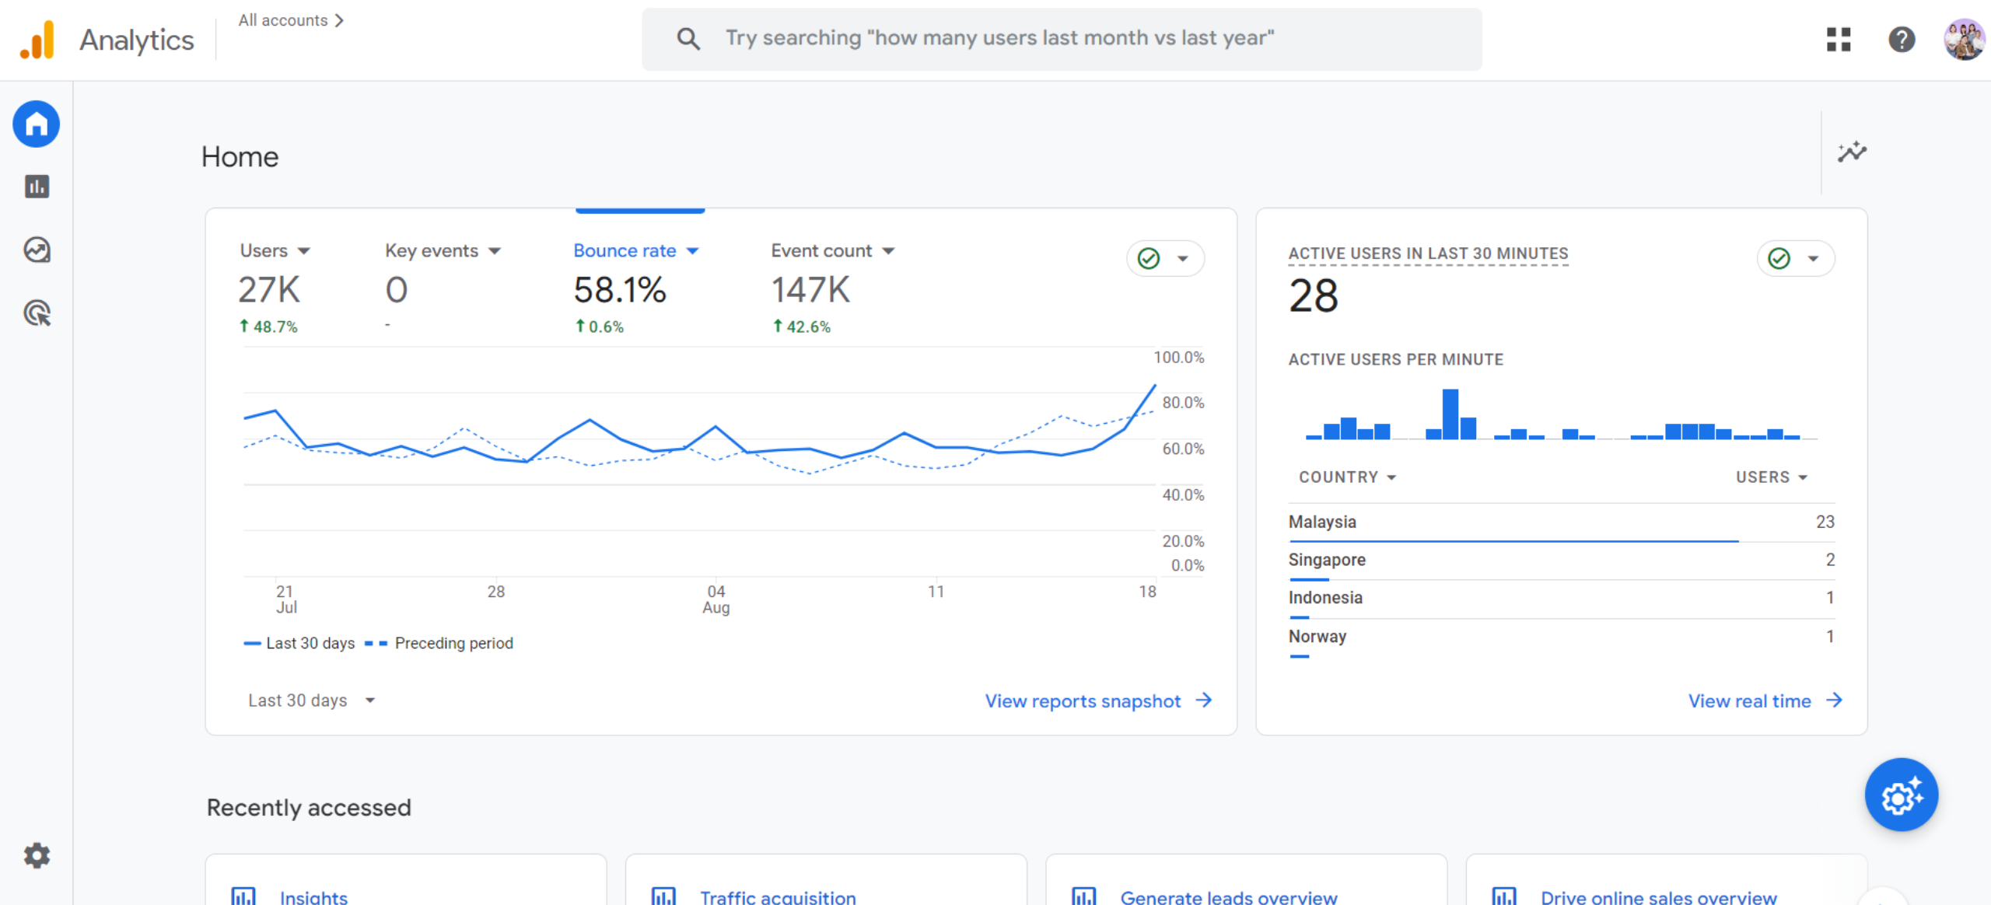Expand the Key events metric dropdown
Image resolution: width=1991 pixels, height=905 pixels.
[495, 251]
